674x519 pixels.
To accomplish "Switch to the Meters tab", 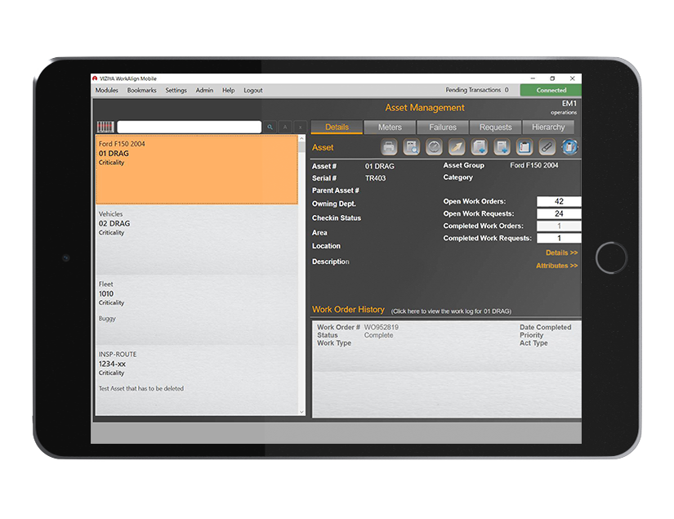I will pyautogui.click(x=390, y=127).
